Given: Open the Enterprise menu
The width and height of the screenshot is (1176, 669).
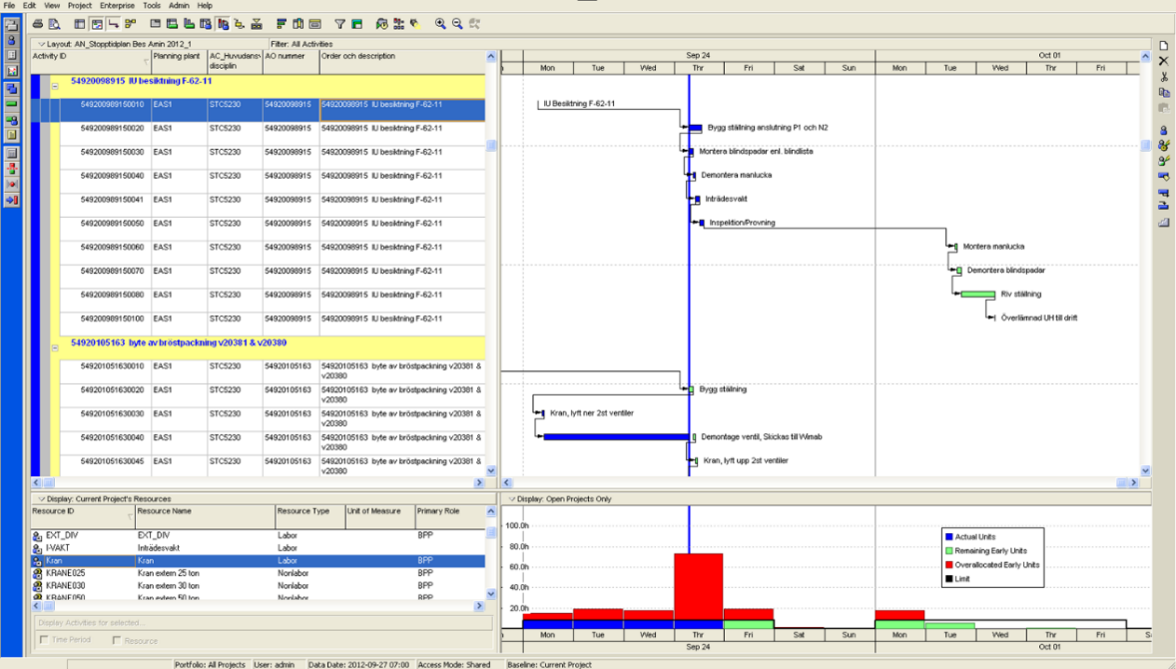Looking at the screenshot, I should pos(117,5).
